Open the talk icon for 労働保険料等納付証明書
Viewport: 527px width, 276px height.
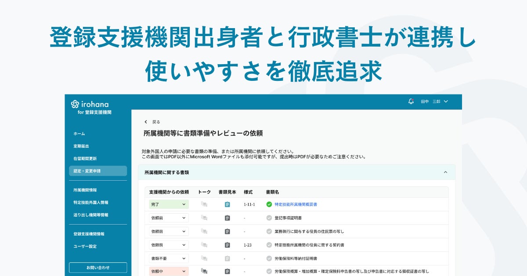(204, 258)
